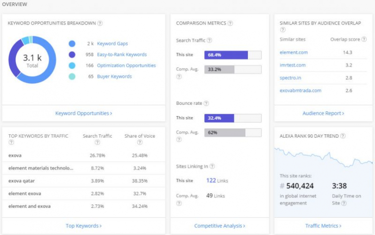
Task: Click the 3.1k total donut chart
Action: [32, 60]
